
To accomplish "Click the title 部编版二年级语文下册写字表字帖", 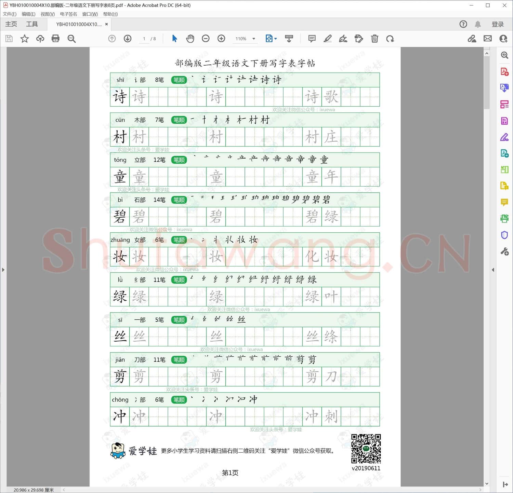I will pyautogui.click(x=245, y=63).
